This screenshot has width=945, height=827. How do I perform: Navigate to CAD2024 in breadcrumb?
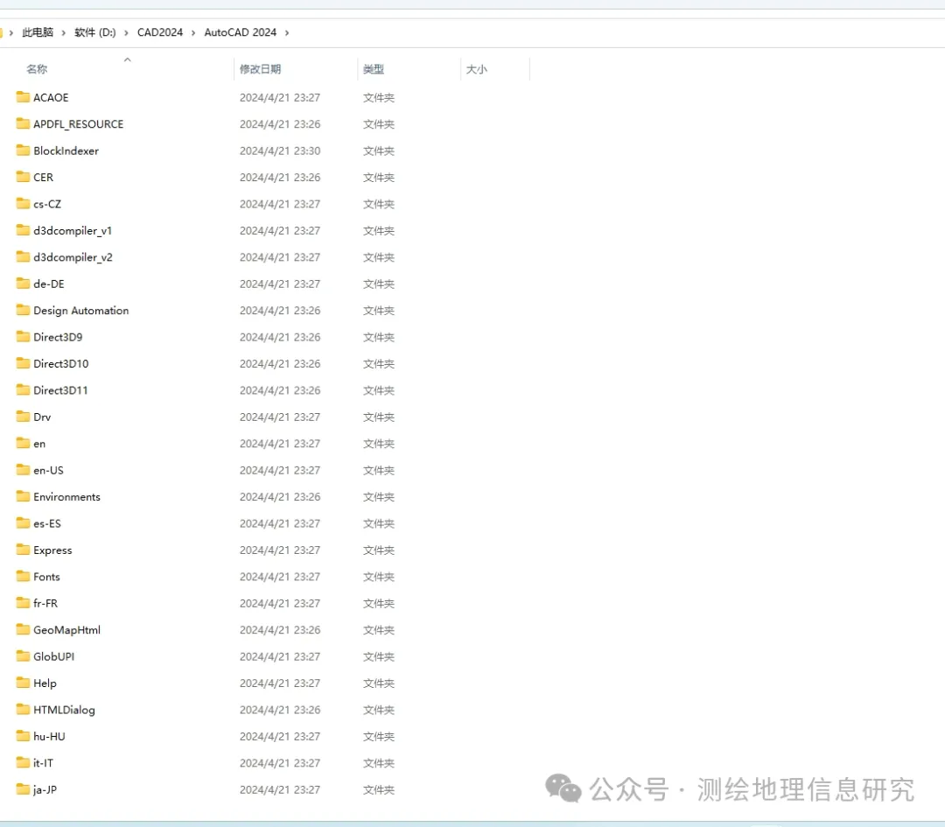160,32
